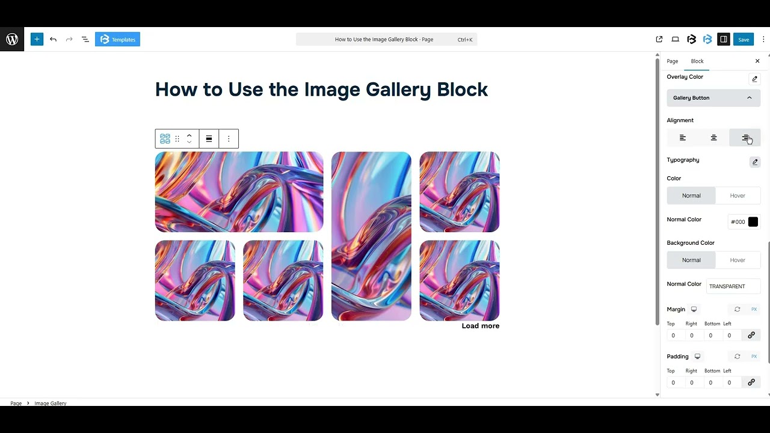Select Normal under Background Color

tap(691, 260)
